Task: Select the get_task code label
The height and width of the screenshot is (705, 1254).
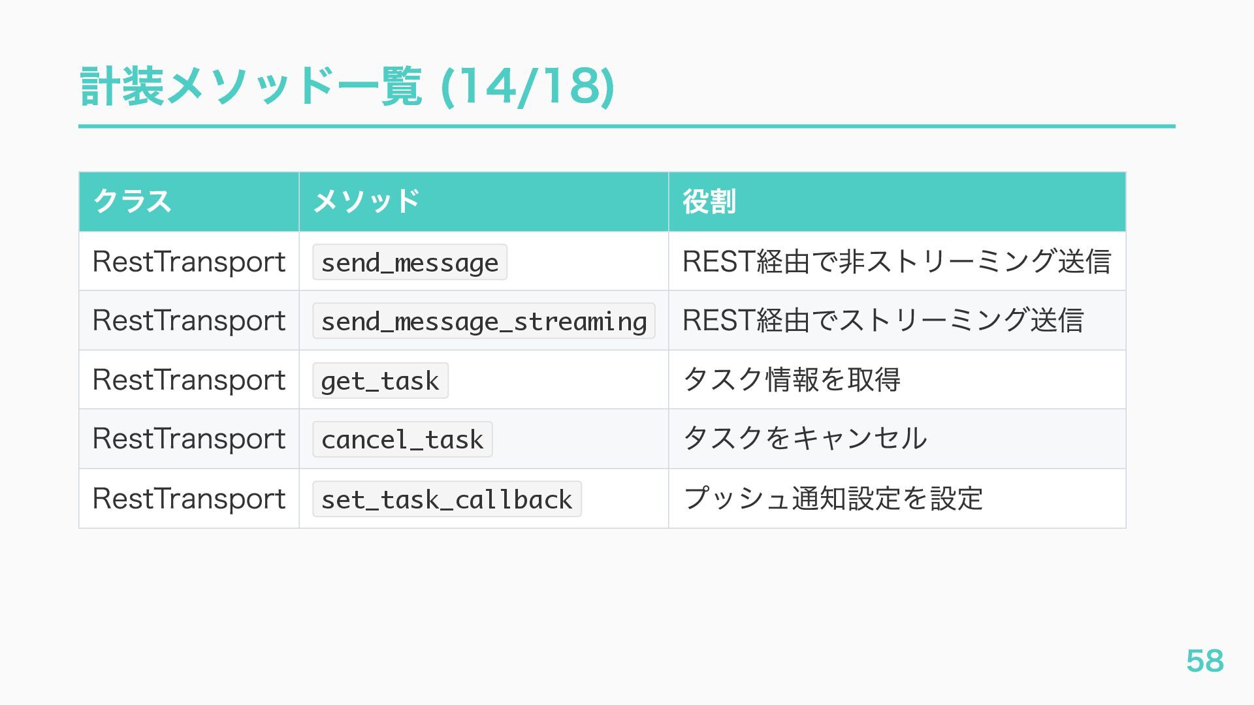Action: 380,381
